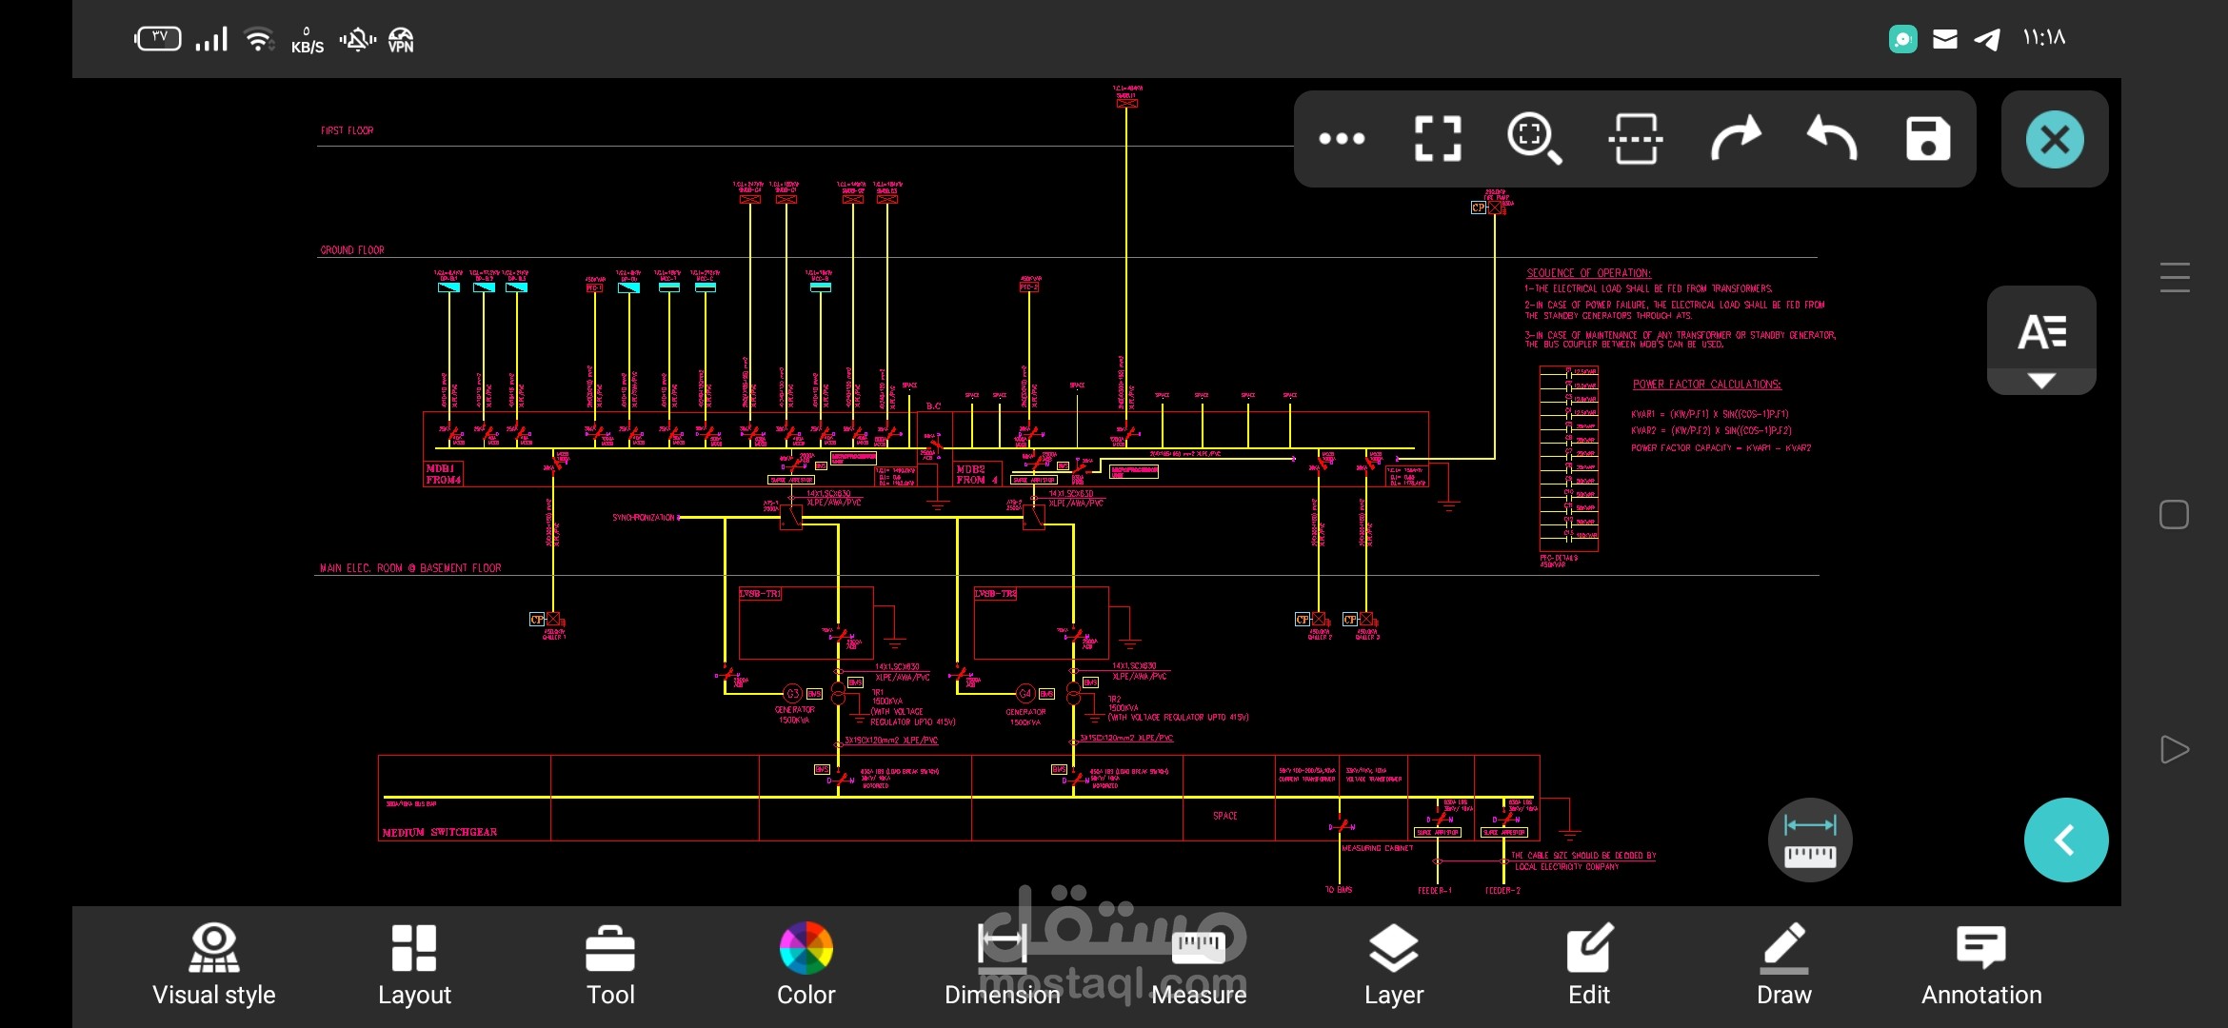This screenshot has width=2228, height=1028.
Task: Open the Annotation tool
Action: click(1981, 965)
